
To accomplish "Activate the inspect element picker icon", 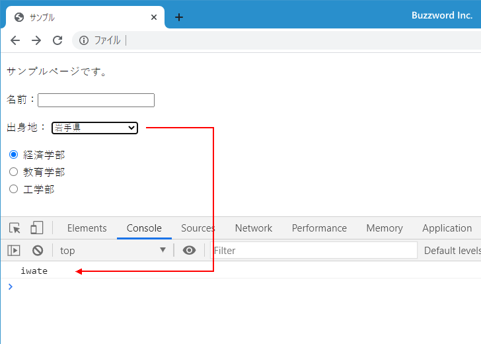I will pyautogui.click(x=15, y=228).
